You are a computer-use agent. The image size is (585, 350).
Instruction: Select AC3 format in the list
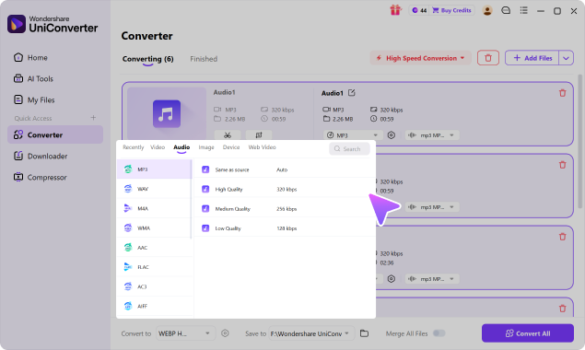(154, 286)
